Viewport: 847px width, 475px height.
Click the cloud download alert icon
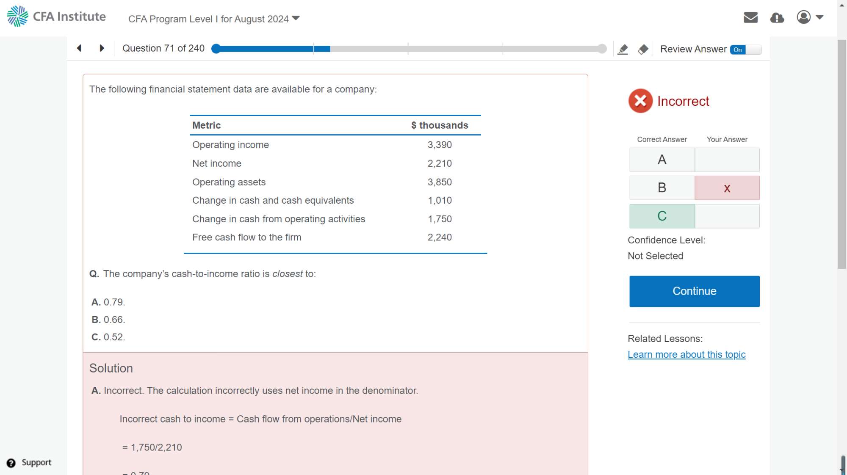click(x=777, y=17)
